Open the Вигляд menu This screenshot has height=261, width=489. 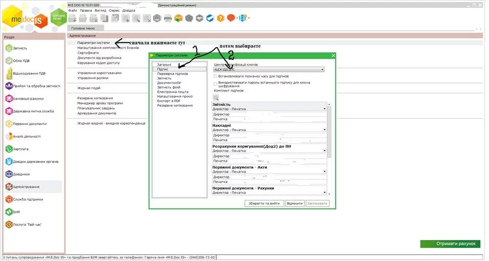point(100,10)
